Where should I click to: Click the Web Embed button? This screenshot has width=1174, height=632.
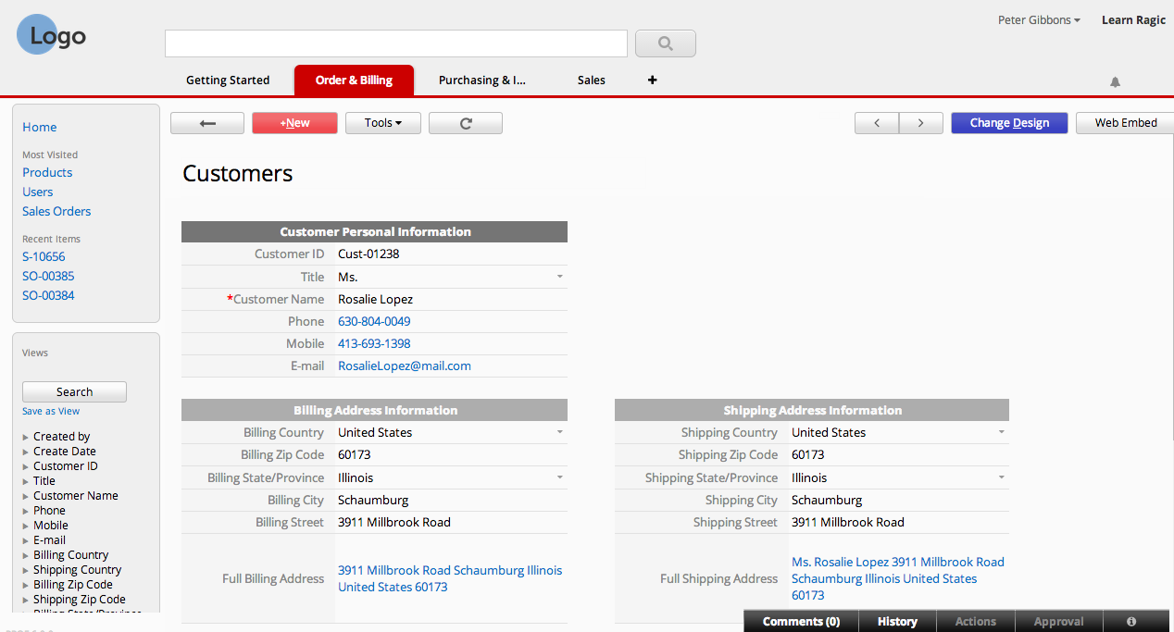click(x=1125, y=123)
